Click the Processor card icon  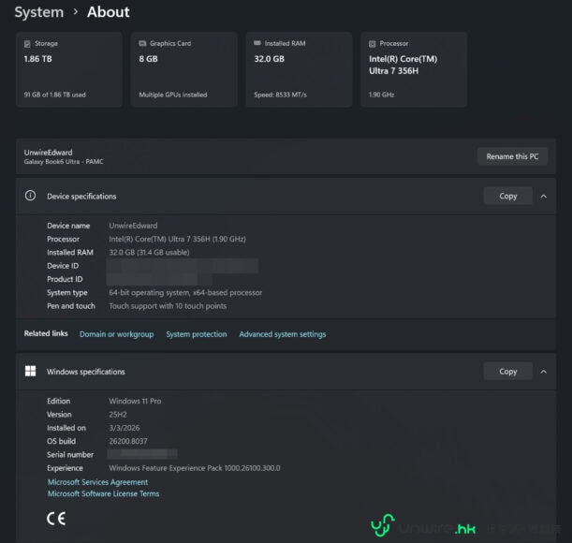click(372, 44)
